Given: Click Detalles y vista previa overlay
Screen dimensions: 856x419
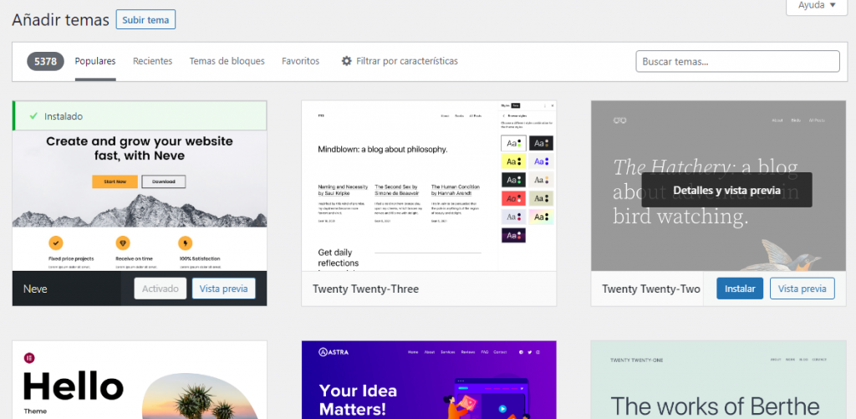Looking at the screenshot, I should pyautogui.click(x=726, y=190).
